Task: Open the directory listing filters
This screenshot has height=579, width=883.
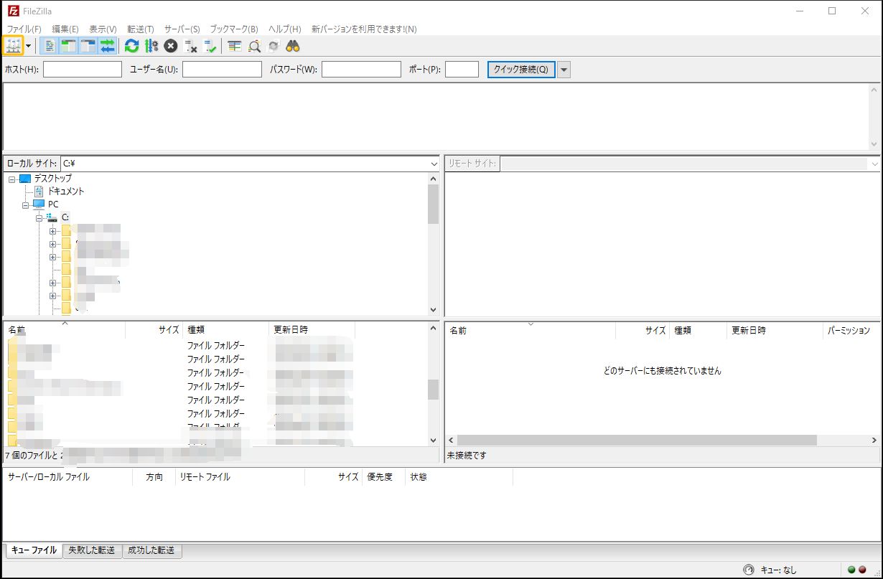Action: tap(233, 45)
